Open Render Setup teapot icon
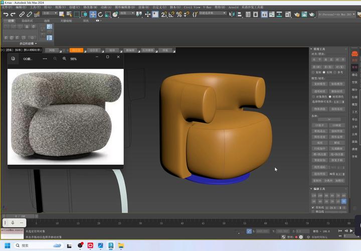Image resolution: width=361 pixels, height=251 pixels. coord(297,15)
